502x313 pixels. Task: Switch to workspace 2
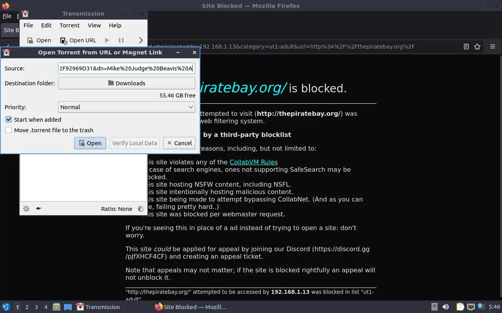(27, 307)
